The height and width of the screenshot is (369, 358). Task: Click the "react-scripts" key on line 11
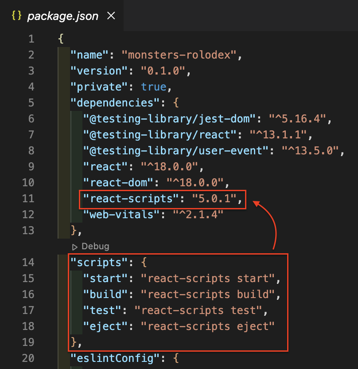click(131, 199)
